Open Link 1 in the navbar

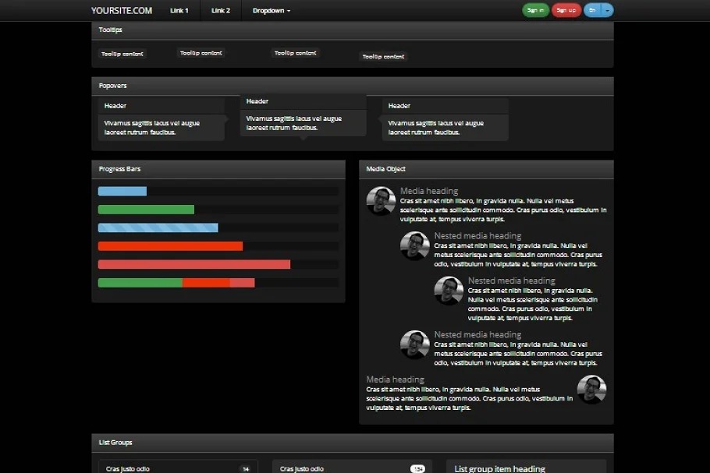coord(179,10)
